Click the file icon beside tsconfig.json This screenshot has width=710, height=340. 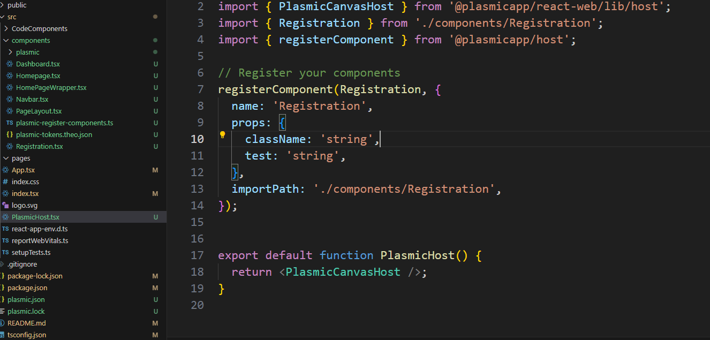2,335
